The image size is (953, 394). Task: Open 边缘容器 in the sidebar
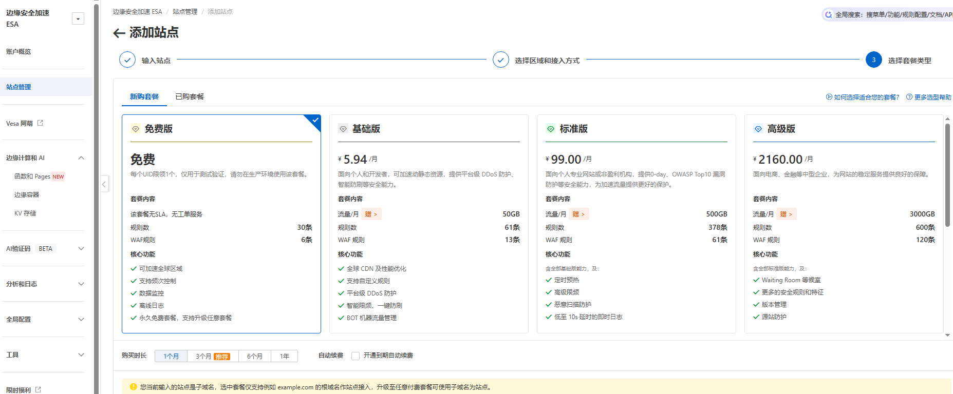tap(27, 195)
